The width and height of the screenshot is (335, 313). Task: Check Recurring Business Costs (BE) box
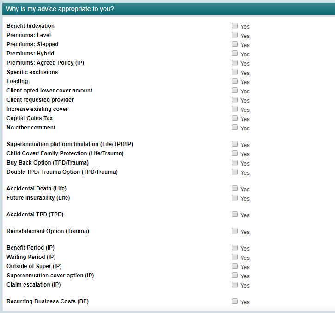pos(235,301)
